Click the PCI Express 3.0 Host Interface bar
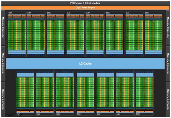 click(x=85, y=3)
